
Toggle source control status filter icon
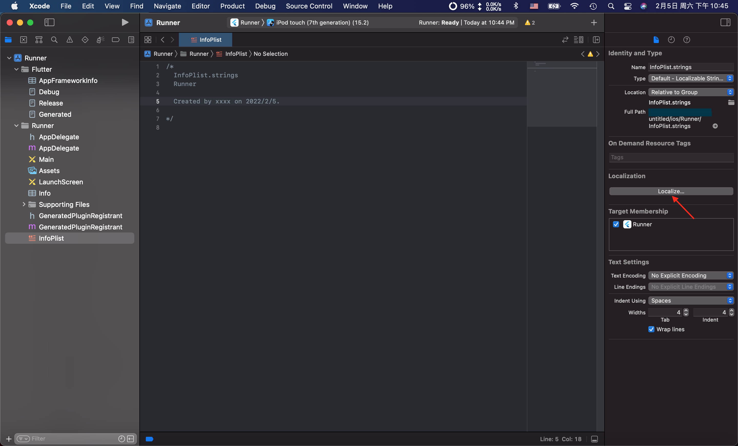coord(131,439)
